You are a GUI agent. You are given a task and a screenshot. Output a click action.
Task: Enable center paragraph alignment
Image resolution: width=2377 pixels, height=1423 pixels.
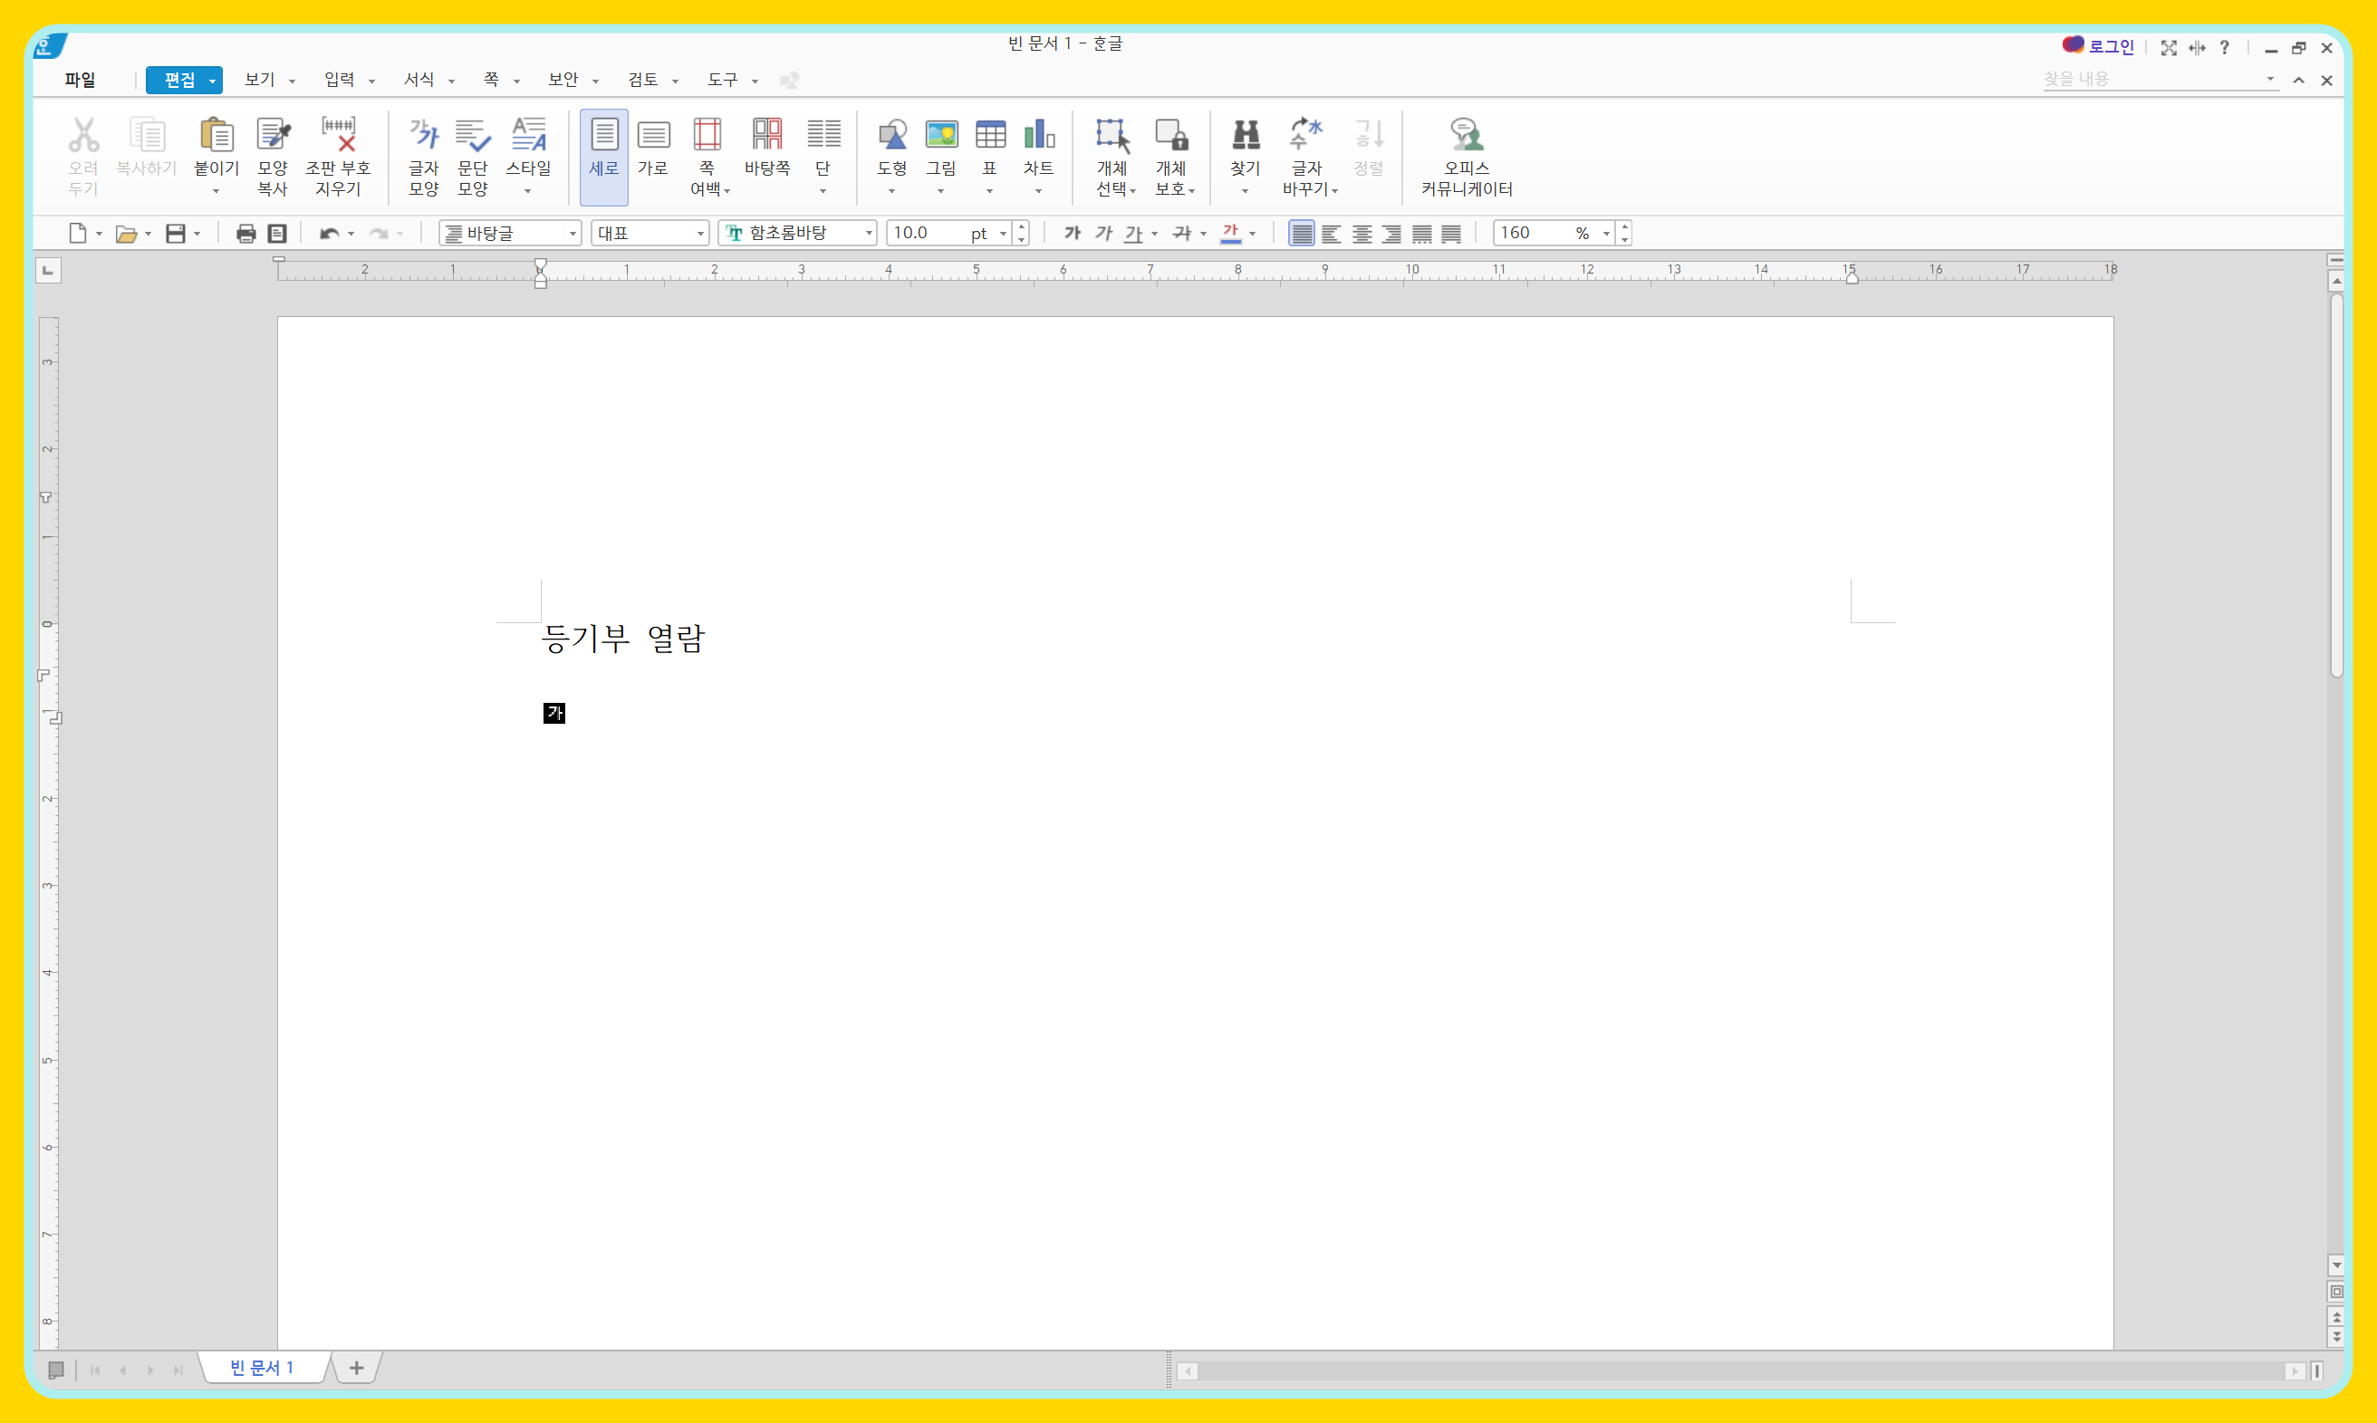point(1362,233)
